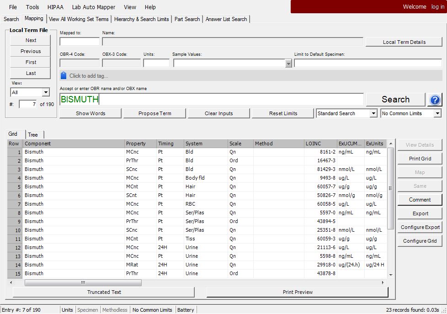Click the entry number field showing 7
Image resolution: width=447 pixels, height=314 pixels.
(28, 104)
